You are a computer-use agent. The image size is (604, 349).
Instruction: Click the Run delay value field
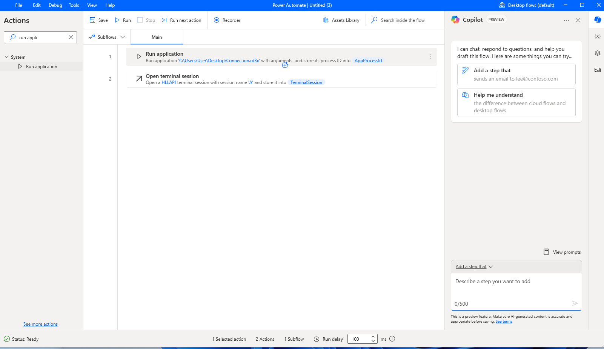tap(358, 339)
